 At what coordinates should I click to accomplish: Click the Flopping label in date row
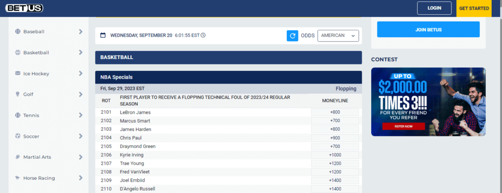[x=346, y=89]
